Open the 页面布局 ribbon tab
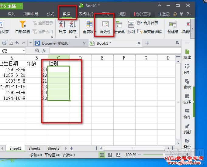Image resolution: width=207 pixels, height=167 pixels. click(31, 14)
